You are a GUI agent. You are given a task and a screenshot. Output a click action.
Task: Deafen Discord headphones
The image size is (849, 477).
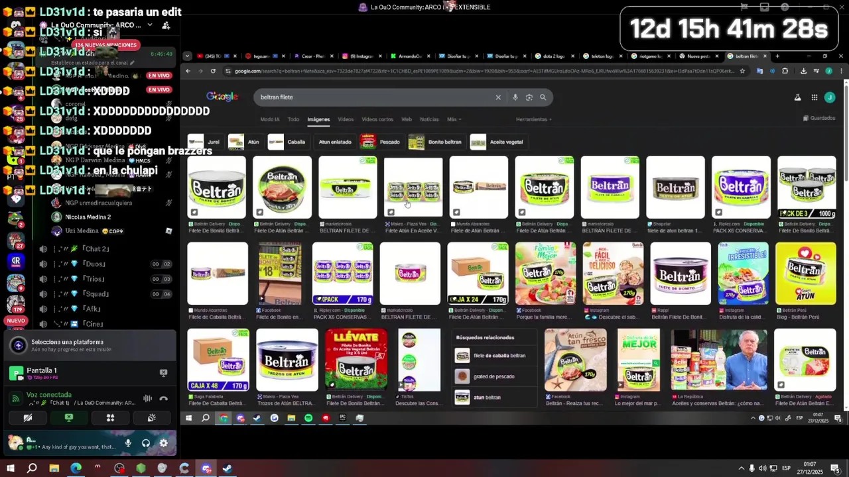click(146, 443)
